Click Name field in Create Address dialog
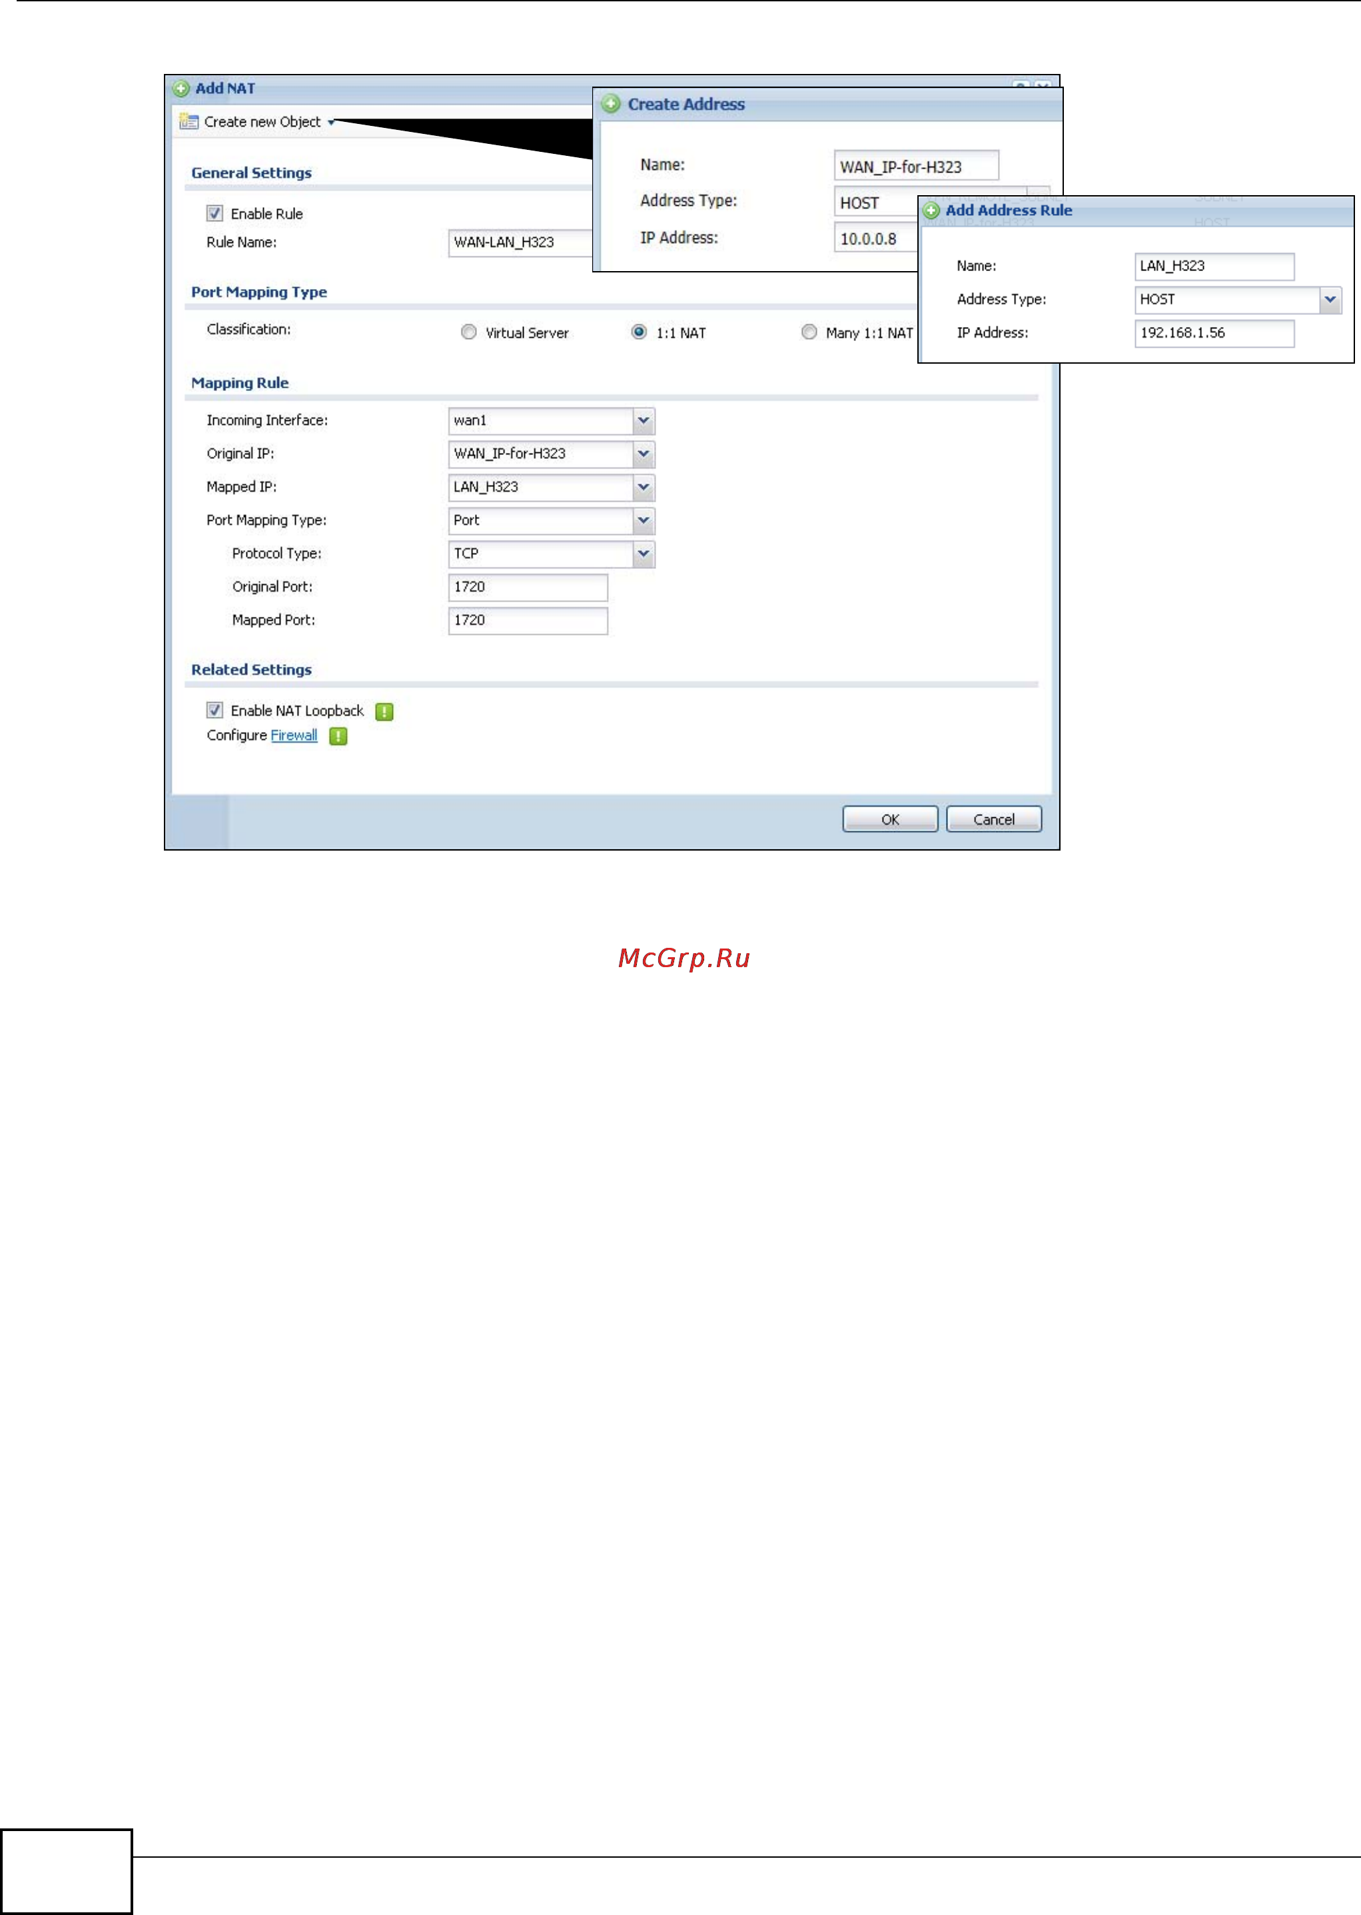Viewport: 1361px width, 1915px height. [x=917, y=166]
